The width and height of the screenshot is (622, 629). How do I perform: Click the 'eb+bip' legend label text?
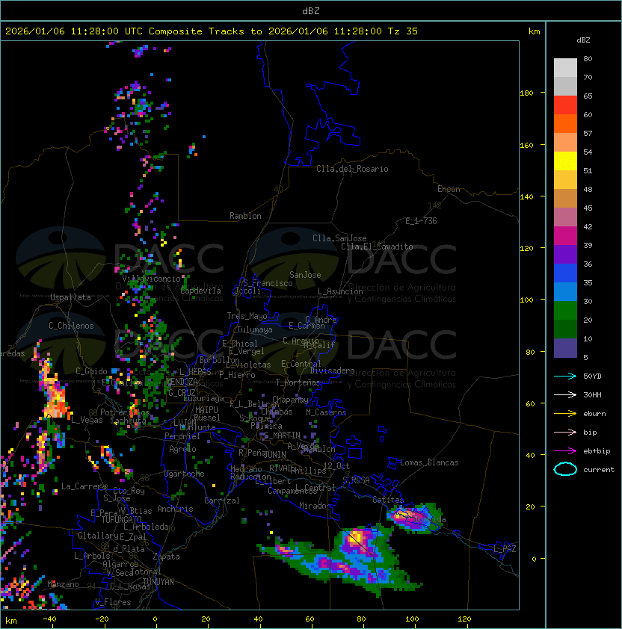coord(597,451)
